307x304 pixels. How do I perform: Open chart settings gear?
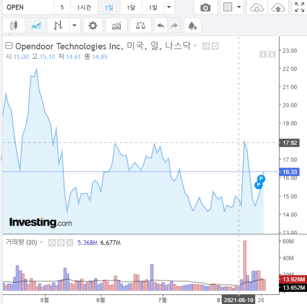pyautogui.click(x=93, y=25)
